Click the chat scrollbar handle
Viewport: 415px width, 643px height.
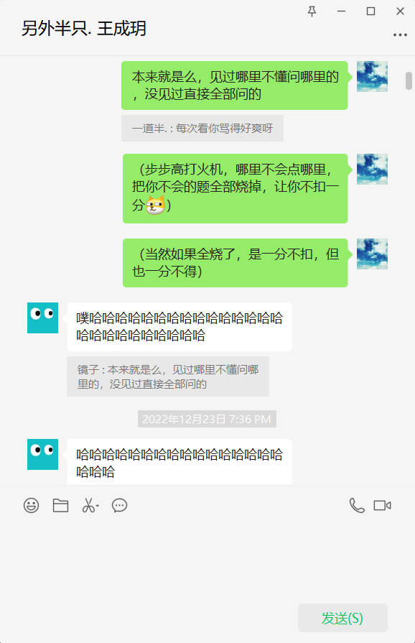click(409, 80)
